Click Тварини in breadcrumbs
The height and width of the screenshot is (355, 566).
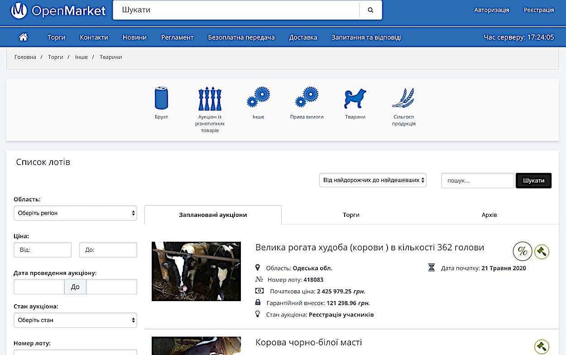(111, 57)
